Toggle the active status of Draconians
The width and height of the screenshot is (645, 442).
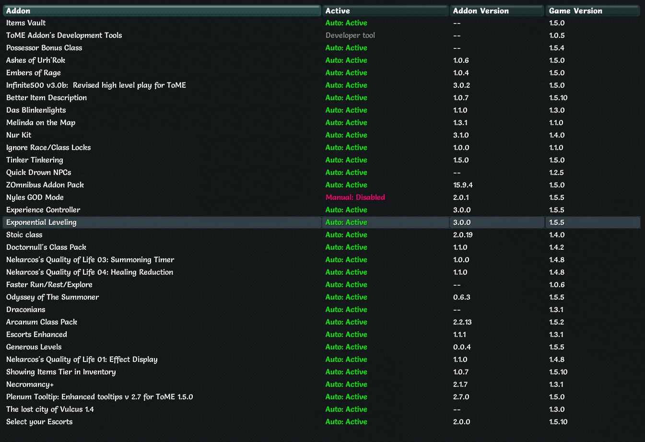click(x=346, y=310)
